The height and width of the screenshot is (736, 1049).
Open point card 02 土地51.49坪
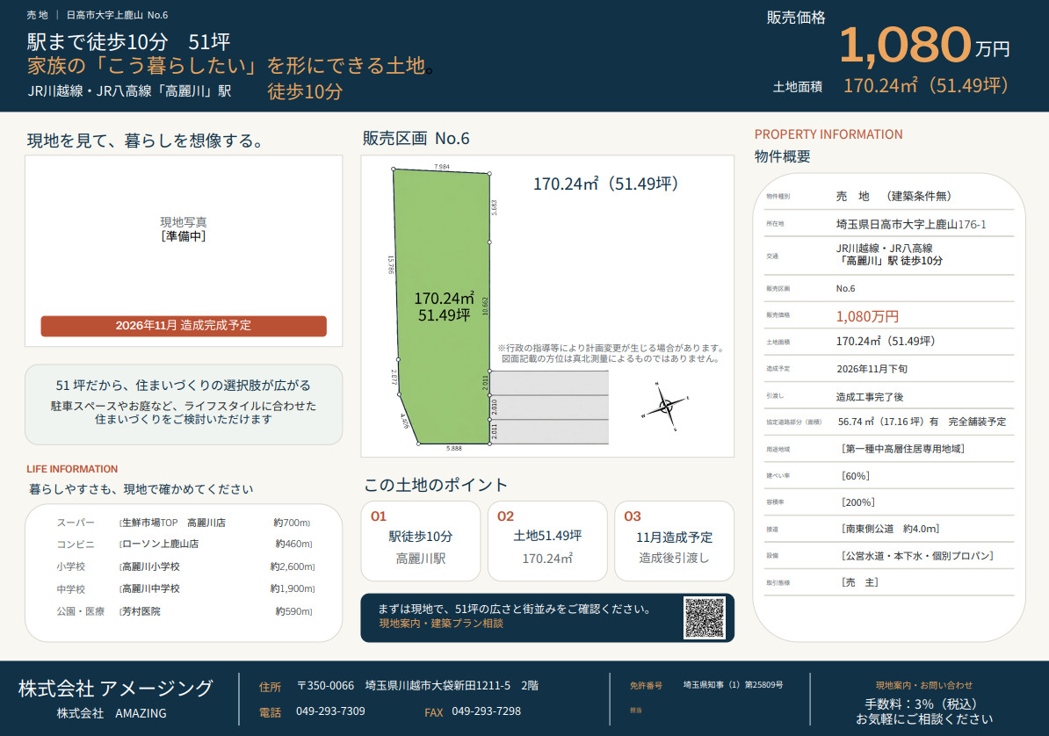click(x=547, y=541)
